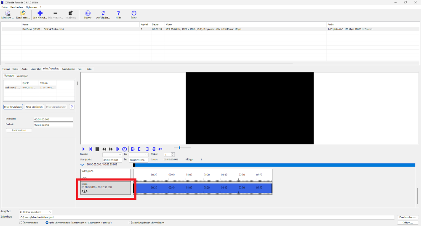421x226 pixels.
Task: Open the Kapitel start dropdown
Action: pos(112,154)
